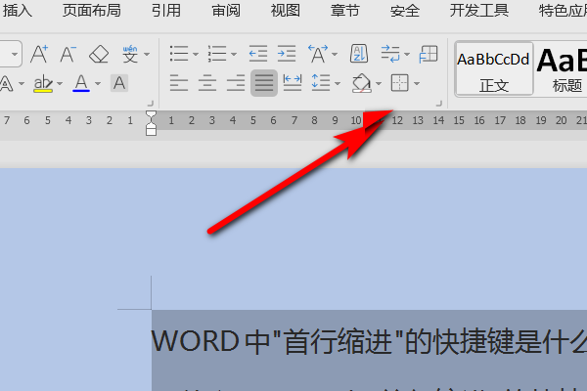Align text left
This screenshot has height=391, width=587.
[x=179, y=83]
